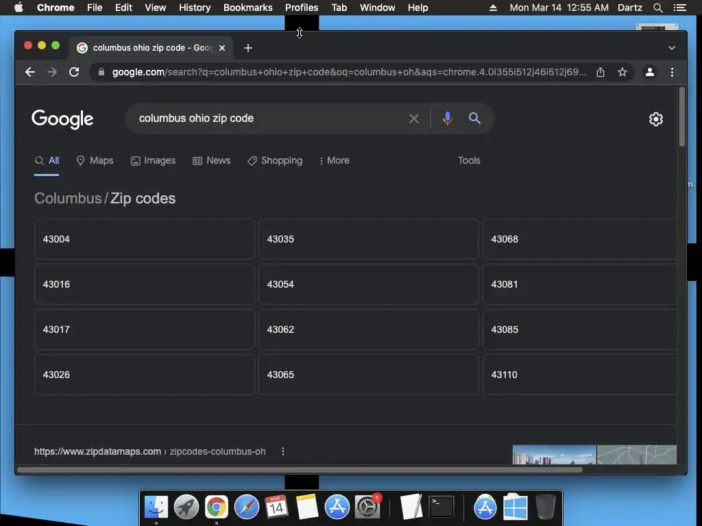Open the search Tools options
The height and width of the screenshot is (526, 702).
tap(469, 160)
